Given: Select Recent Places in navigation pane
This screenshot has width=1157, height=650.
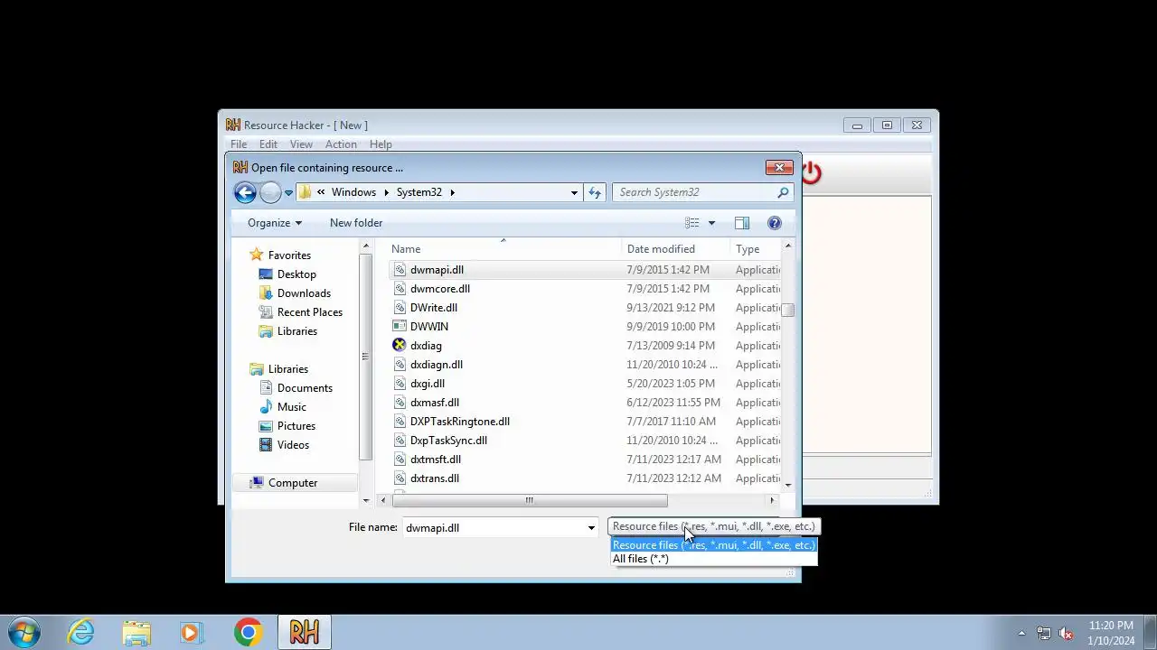Looking at the screenshot, I should coord(309,312).
